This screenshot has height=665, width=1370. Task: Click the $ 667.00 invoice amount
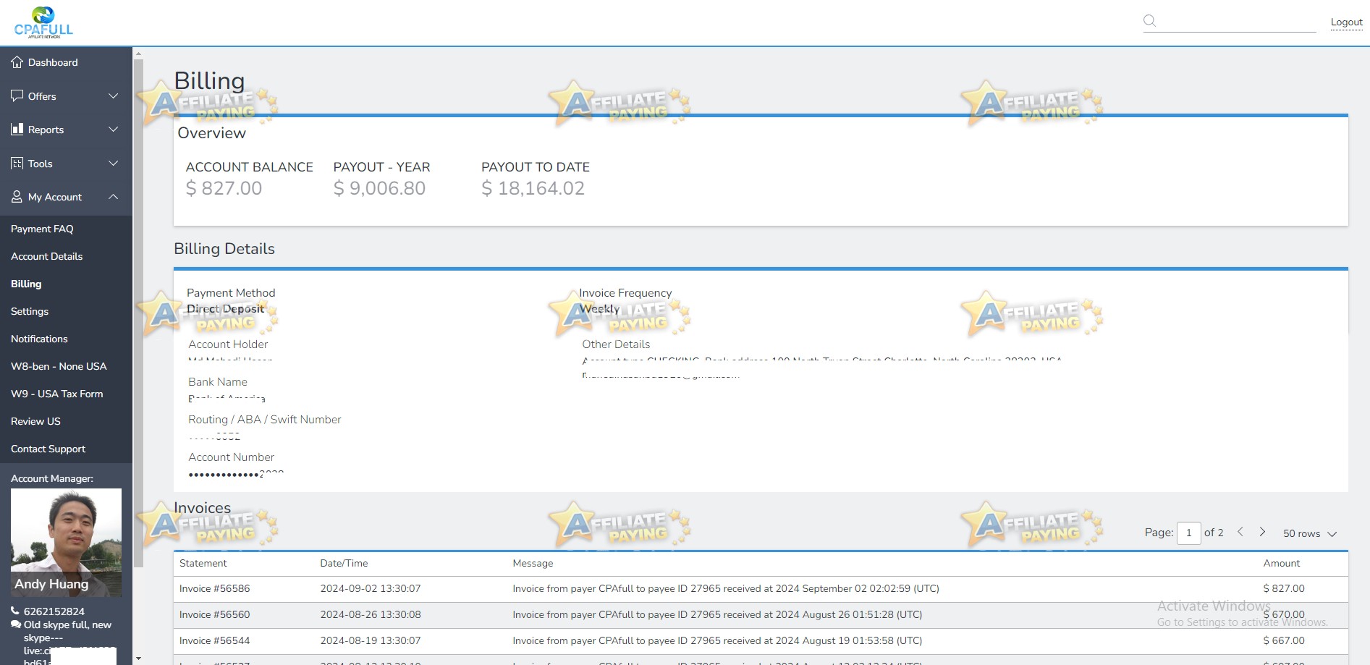click(1284, 640)
